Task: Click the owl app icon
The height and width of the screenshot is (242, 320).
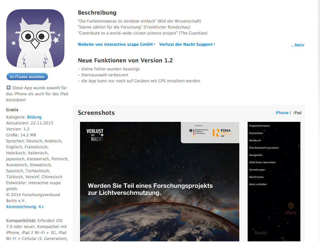Action: [x=35, y=38]
